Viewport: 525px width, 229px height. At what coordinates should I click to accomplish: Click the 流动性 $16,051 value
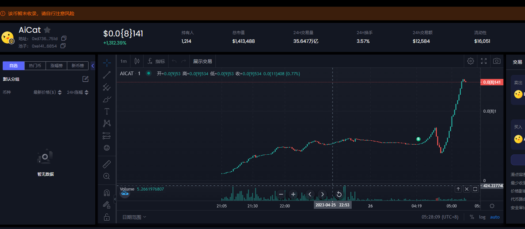pos(482,41)
